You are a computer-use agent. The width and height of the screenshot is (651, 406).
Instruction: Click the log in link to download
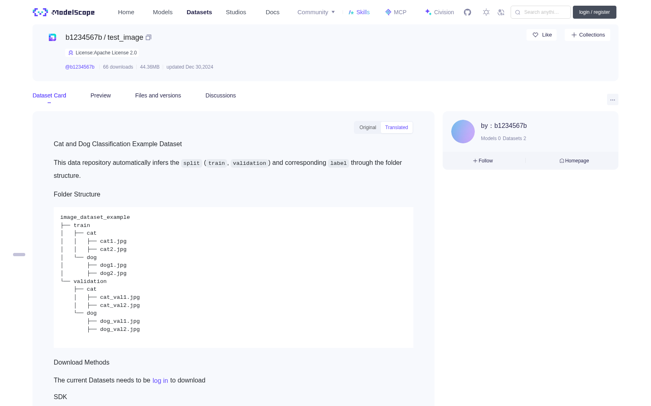coord(160,380)
